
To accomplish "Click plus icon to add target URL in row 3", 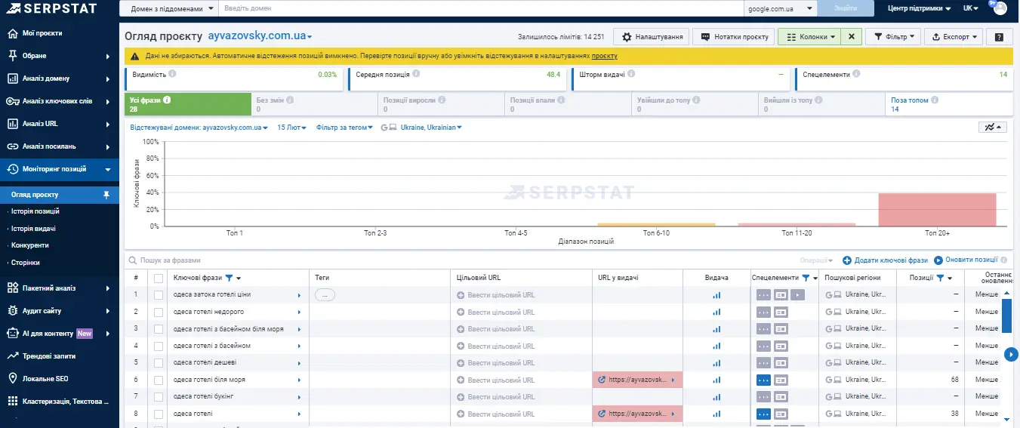I will (x=461, y=328).
